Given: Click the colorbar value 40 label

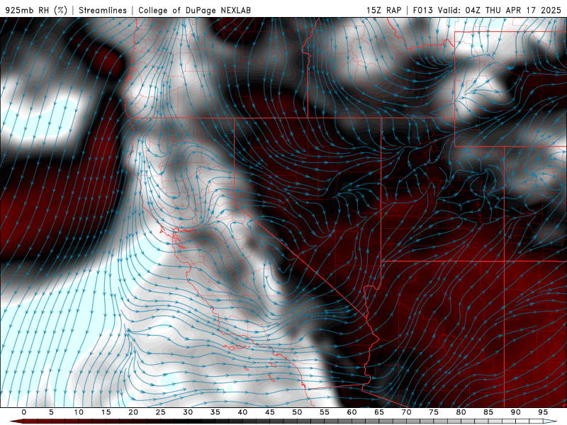Looking at the screenshot, I should [242, 412].
